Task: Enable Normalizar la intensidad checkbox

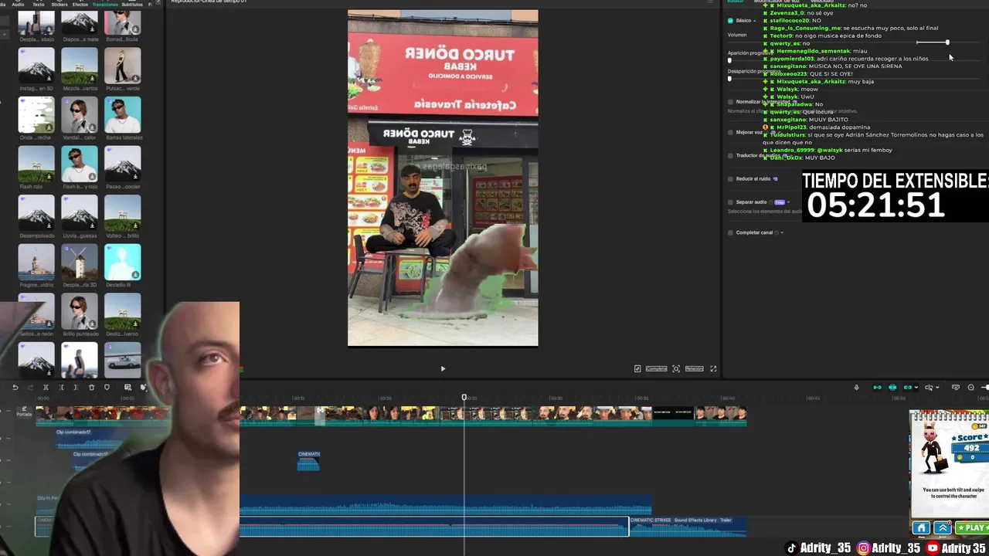Action: [x=730, y=102]
